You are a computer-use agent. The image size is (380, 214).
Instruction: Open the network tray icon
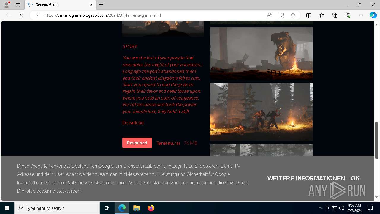point(335,208)
